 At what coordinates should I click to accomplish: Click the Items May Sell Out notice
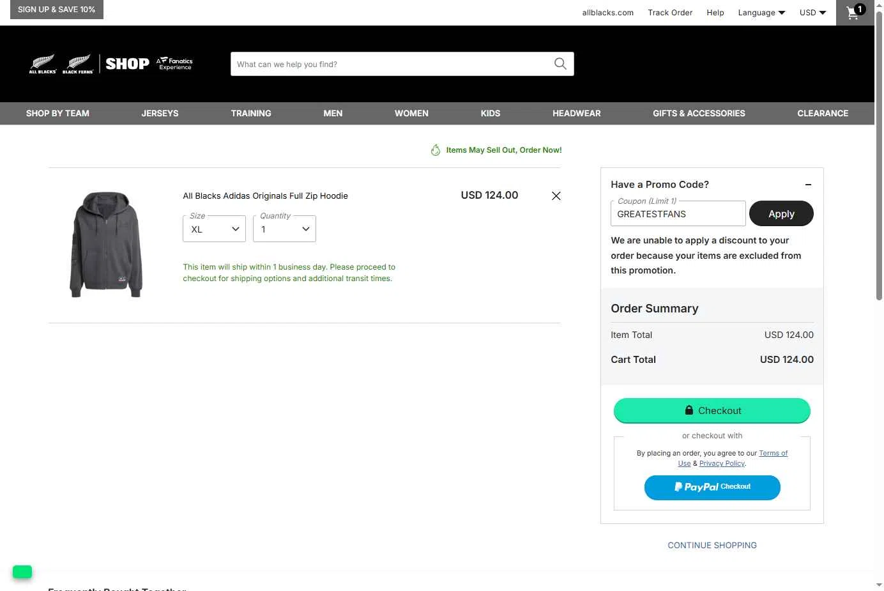click(504, 150)
